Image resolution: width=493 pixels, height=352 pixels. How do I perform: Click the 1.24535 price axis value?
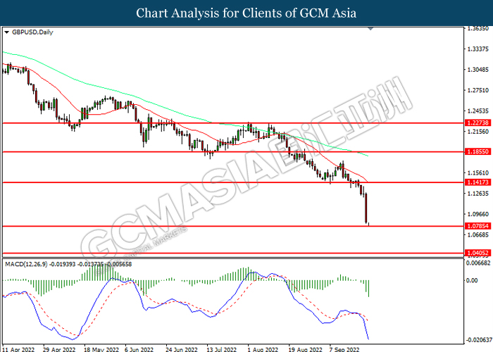coord(478,111)
